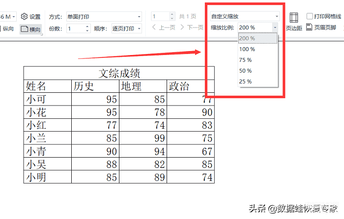
Task: Click 小青's 地理 score 94
Action: pyautogui.click(x=143, y=151)
